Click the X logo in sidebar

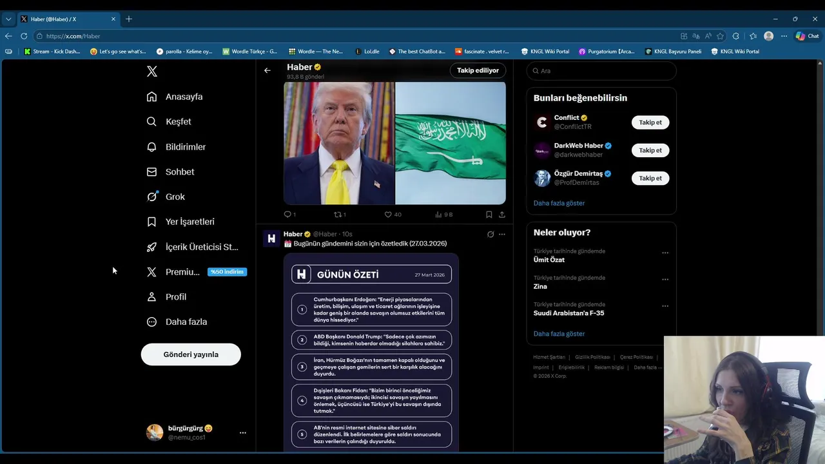tap(152, 72)
